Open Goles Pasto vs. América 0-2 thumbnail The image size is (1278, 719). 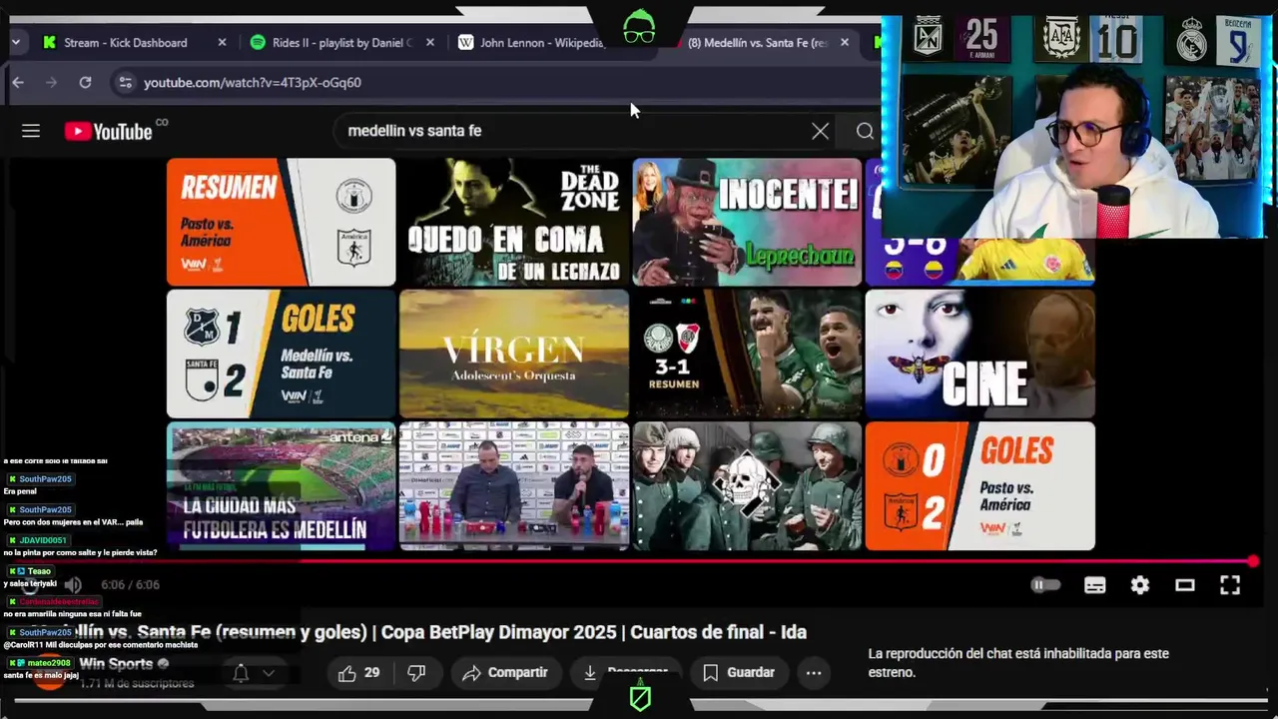[x=980, y=485]
